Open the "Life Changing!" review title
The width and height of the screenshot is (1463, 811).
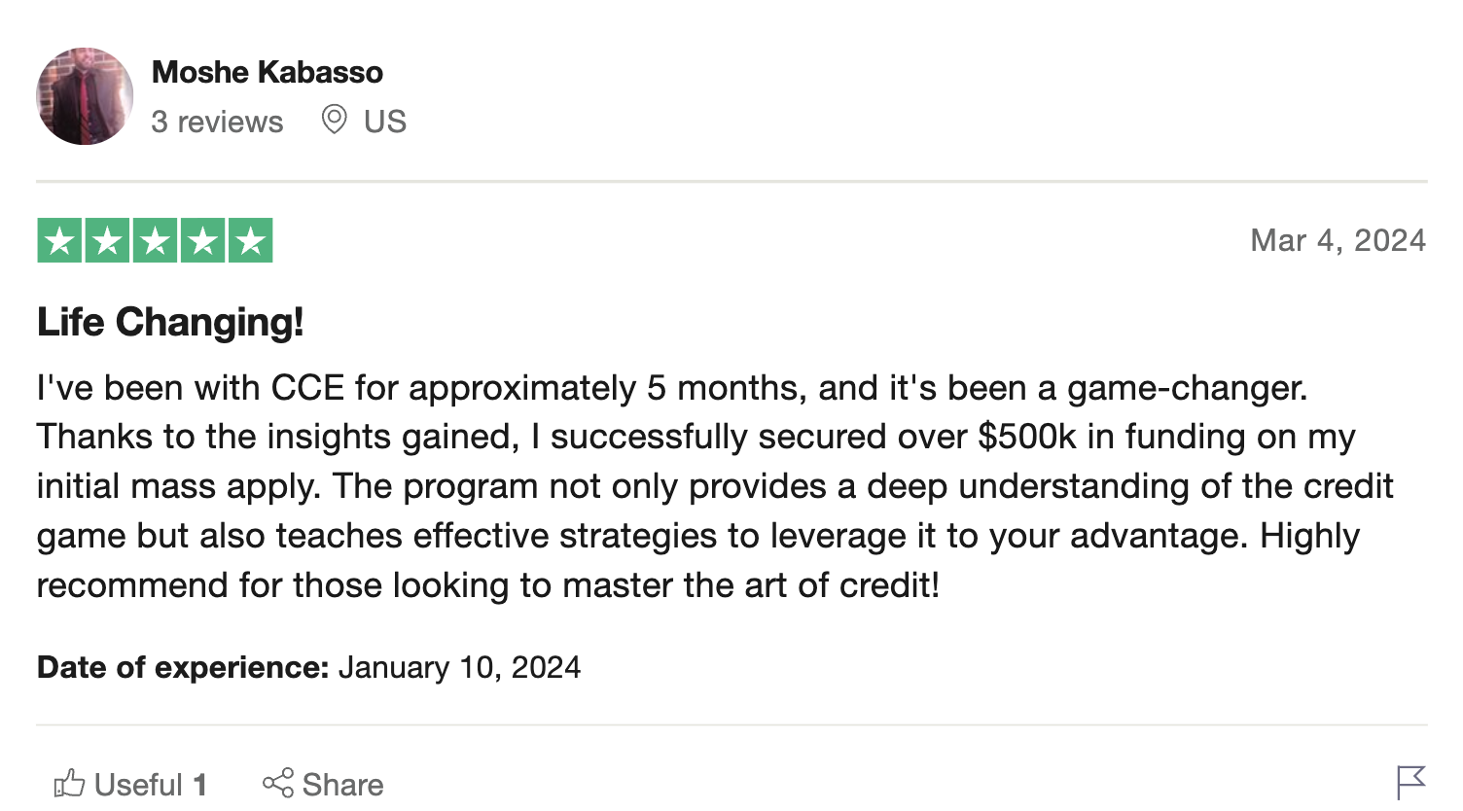click(x=170, y=322)
